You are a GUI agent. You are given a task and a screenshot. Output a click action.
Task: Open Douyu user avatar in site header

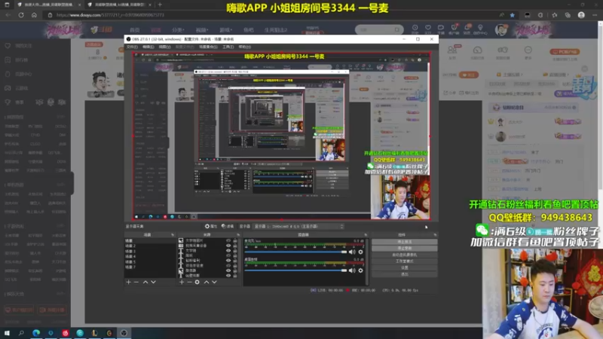coord(500,29)
